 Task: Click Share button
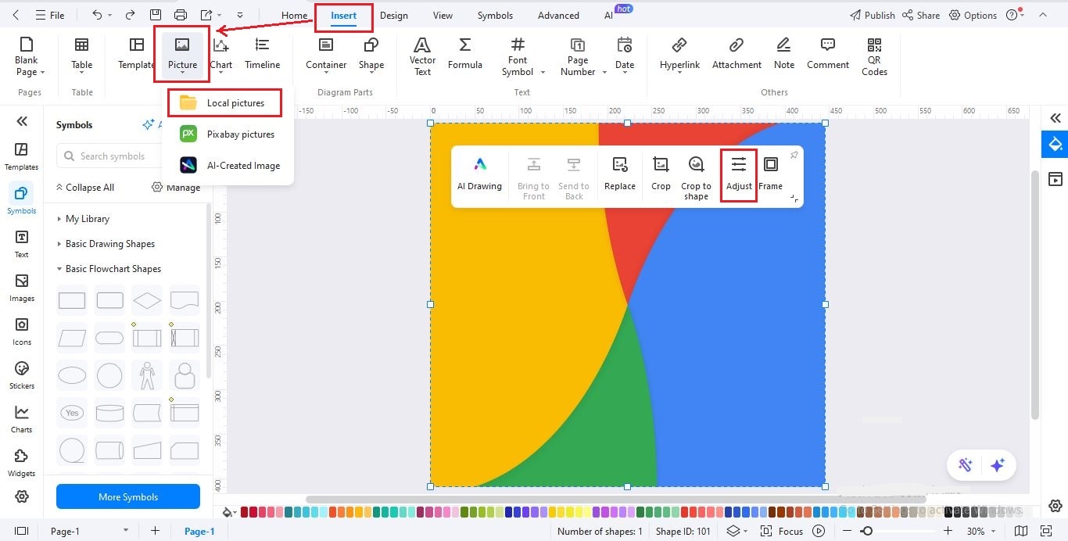tap(921, 15)
